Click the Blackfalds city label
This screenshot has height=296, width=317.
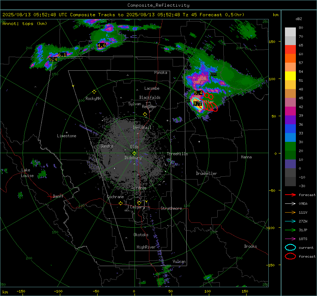click(150, 97)
